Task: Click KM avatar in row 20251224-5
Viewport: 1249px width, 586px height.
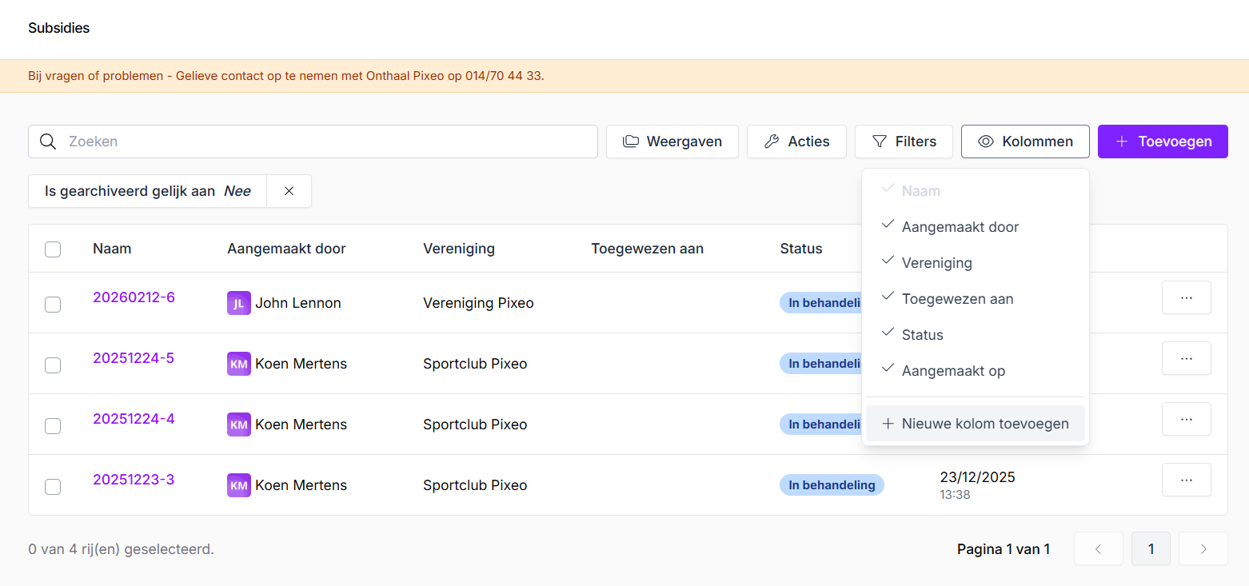Action: point(238,364)
